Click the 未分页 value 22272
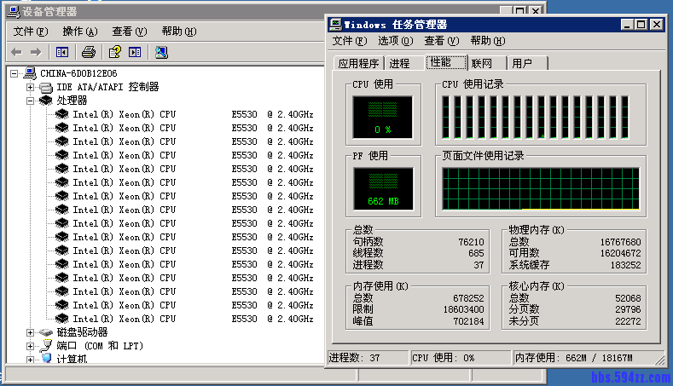Image resolution: width=673 pixels, height=386 pixels. (x=628, y=321)
